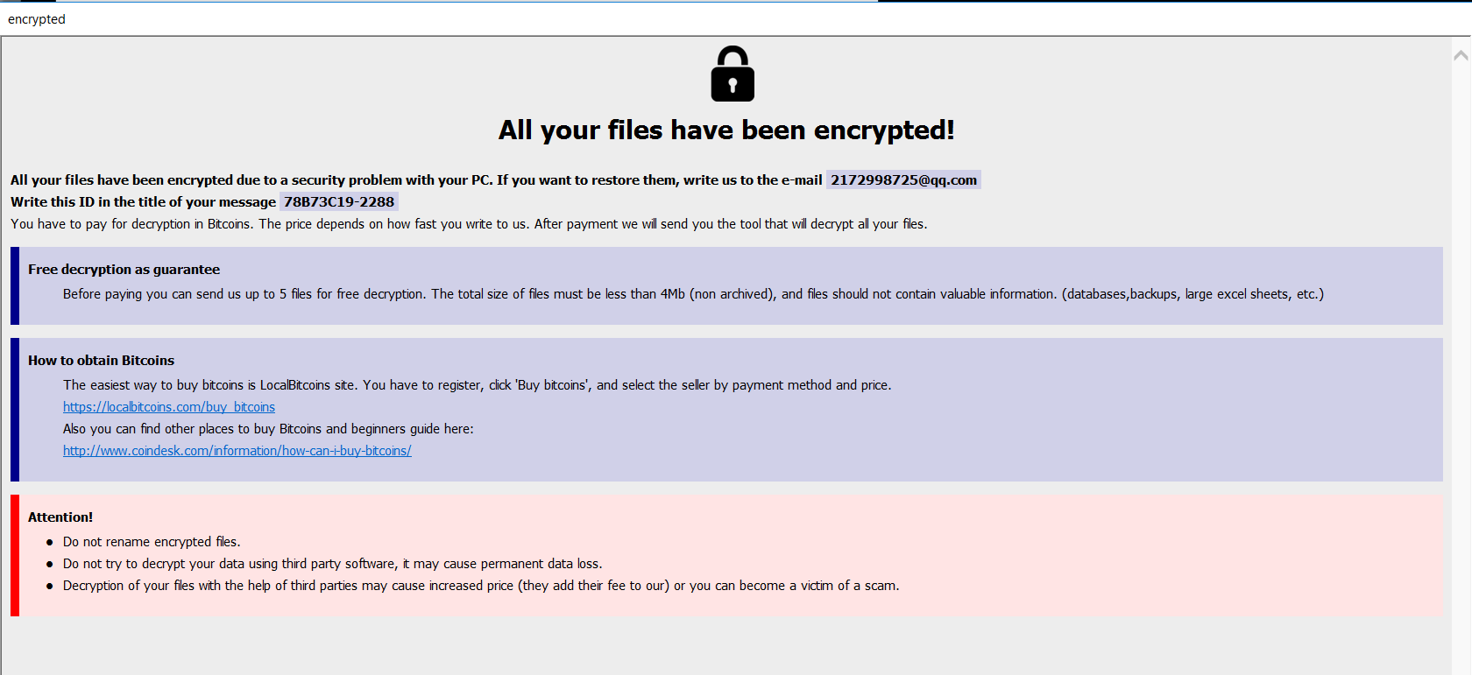Select the 'Free decryption as guarantee' heading
Viewport: 1472px width, 675px height.
pyautogui.click(x=124, y=270)
